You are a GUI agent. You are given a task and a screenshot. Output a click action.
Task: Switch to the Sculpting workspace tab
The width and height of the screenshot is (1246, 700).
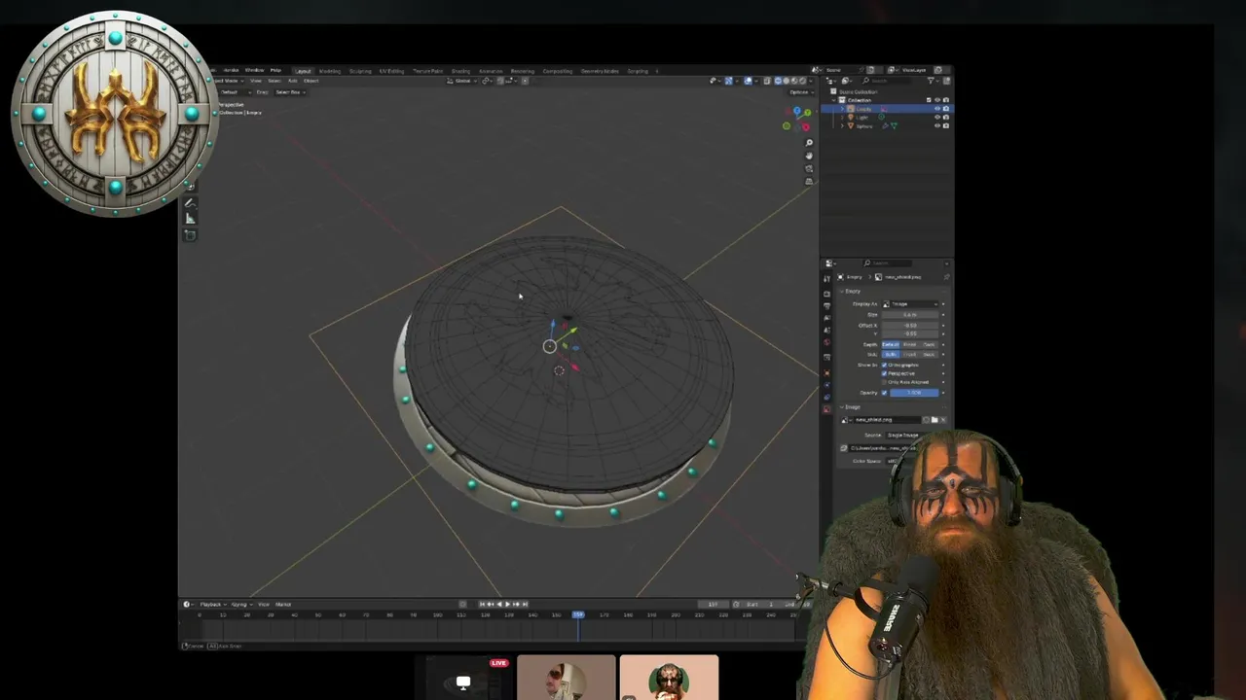pos(360,70)
